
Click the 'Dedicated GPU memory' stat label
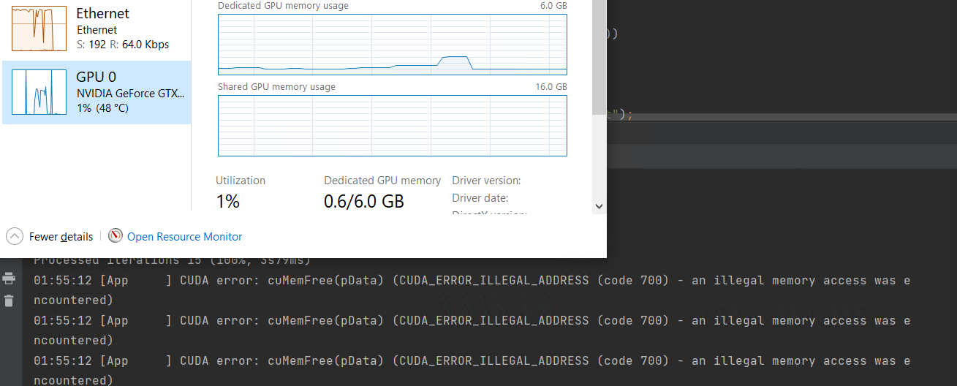(382, 181)
